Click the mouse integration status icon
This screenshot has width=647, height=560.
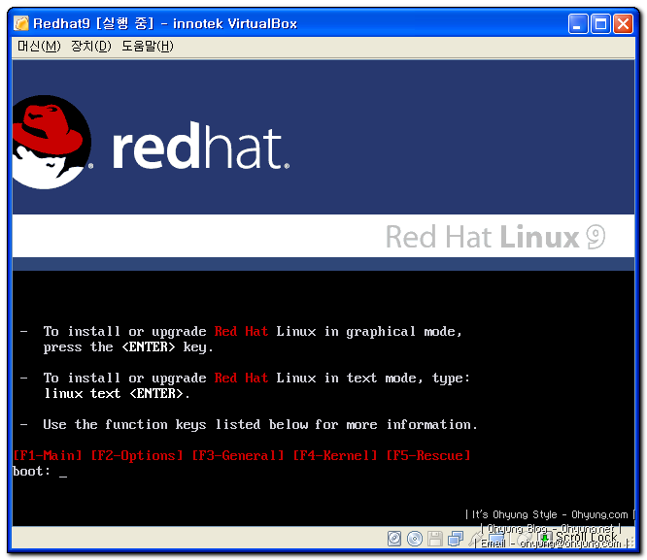pos(525,539)
